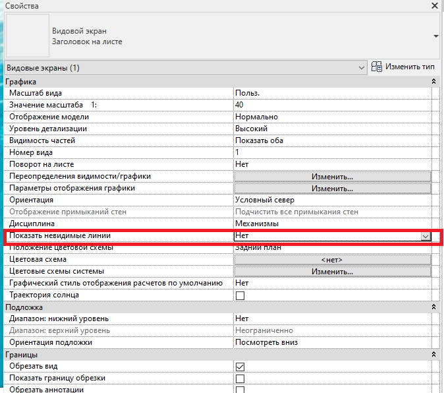This screenshot has height=393, width=444.
Task: Click Изменить for Параметры отображения графики
Action: click(x=333, y=189)
